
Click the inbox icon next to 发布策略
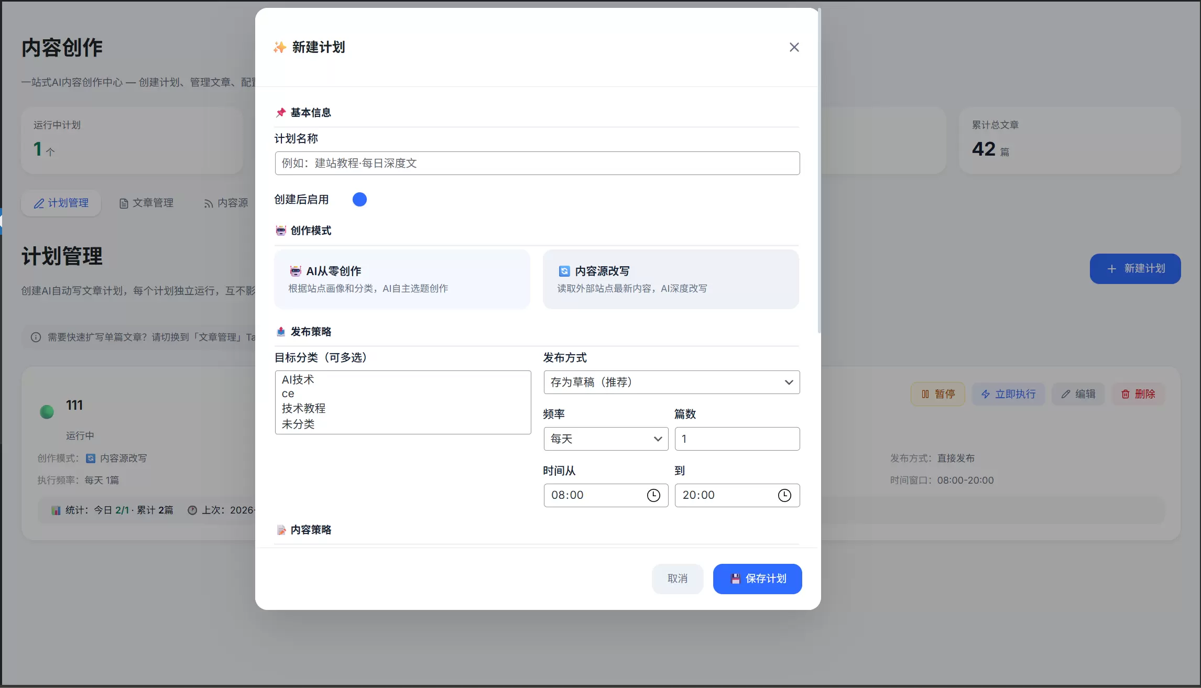(281, 332)
